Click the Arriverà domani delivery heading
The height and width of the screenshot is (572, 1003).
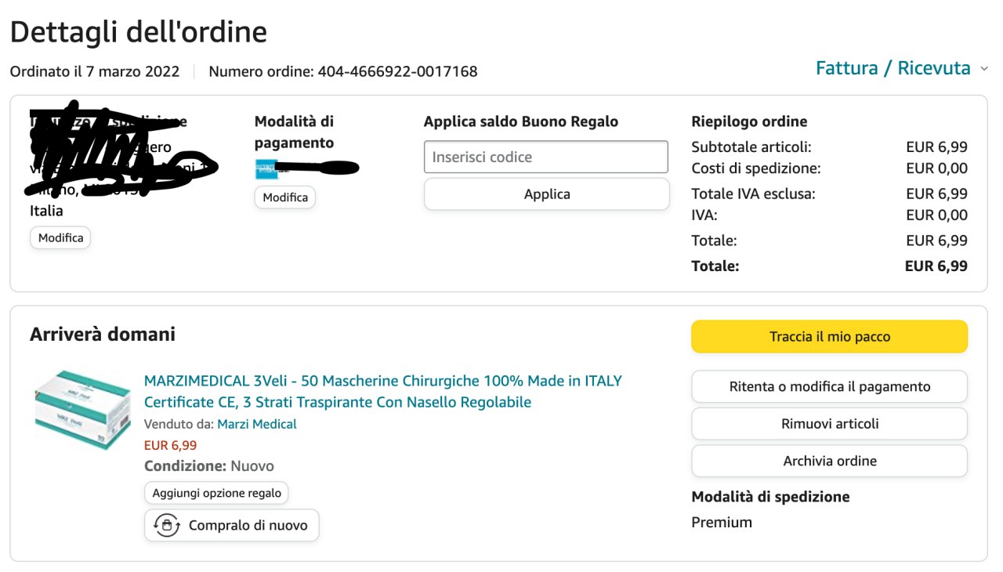[x=103, y=335]
